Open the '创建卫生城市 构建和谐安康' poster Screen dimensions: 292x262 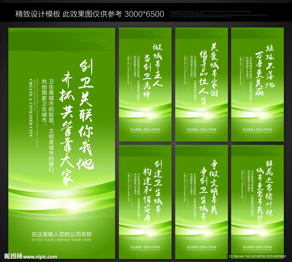145,202
